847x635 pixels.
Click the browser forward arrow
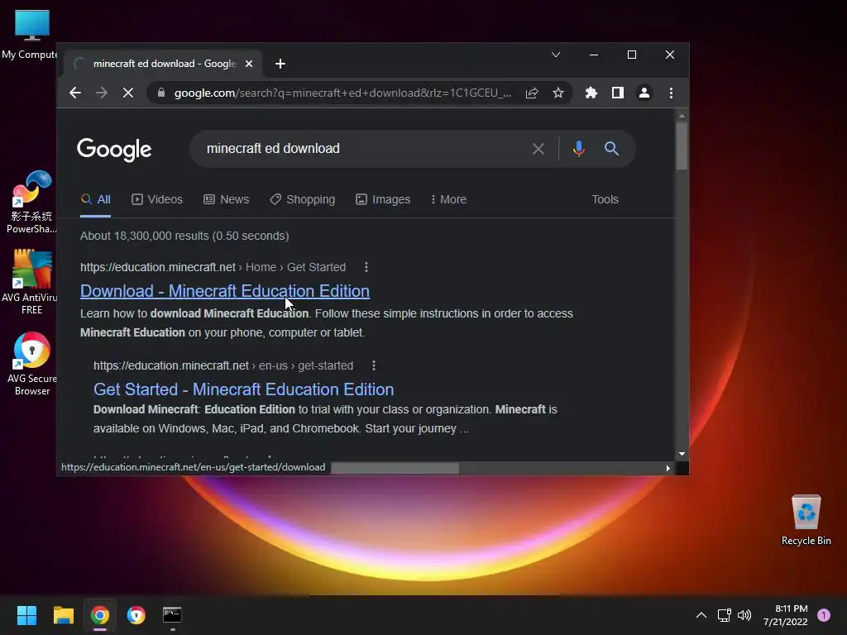click(102, 93)
